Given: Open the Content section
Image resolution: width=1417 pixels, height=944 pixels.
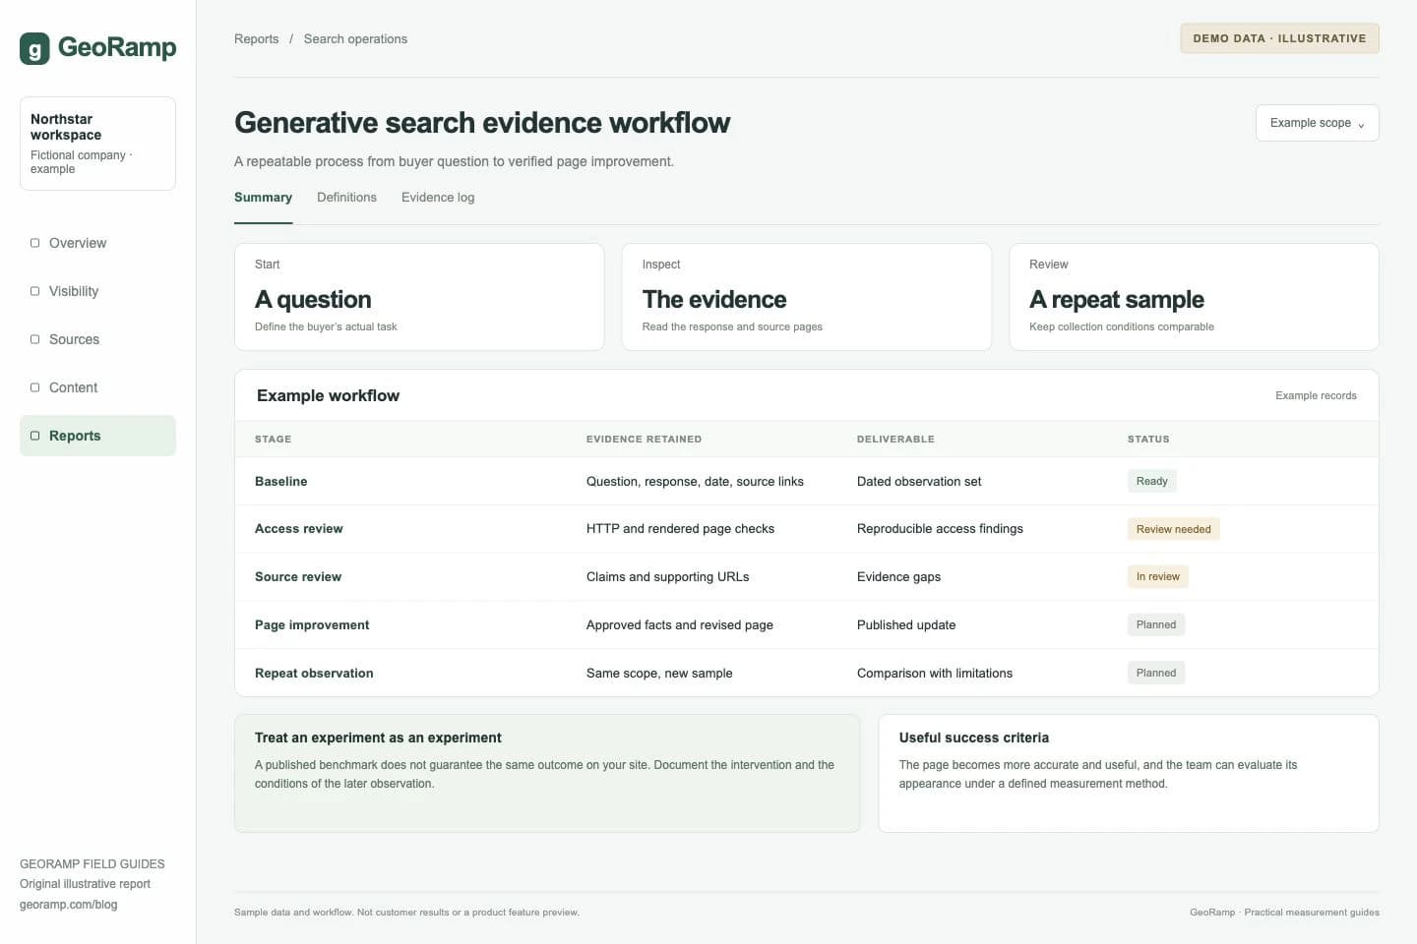Looking at the screenshot, I should click(97, 387).
